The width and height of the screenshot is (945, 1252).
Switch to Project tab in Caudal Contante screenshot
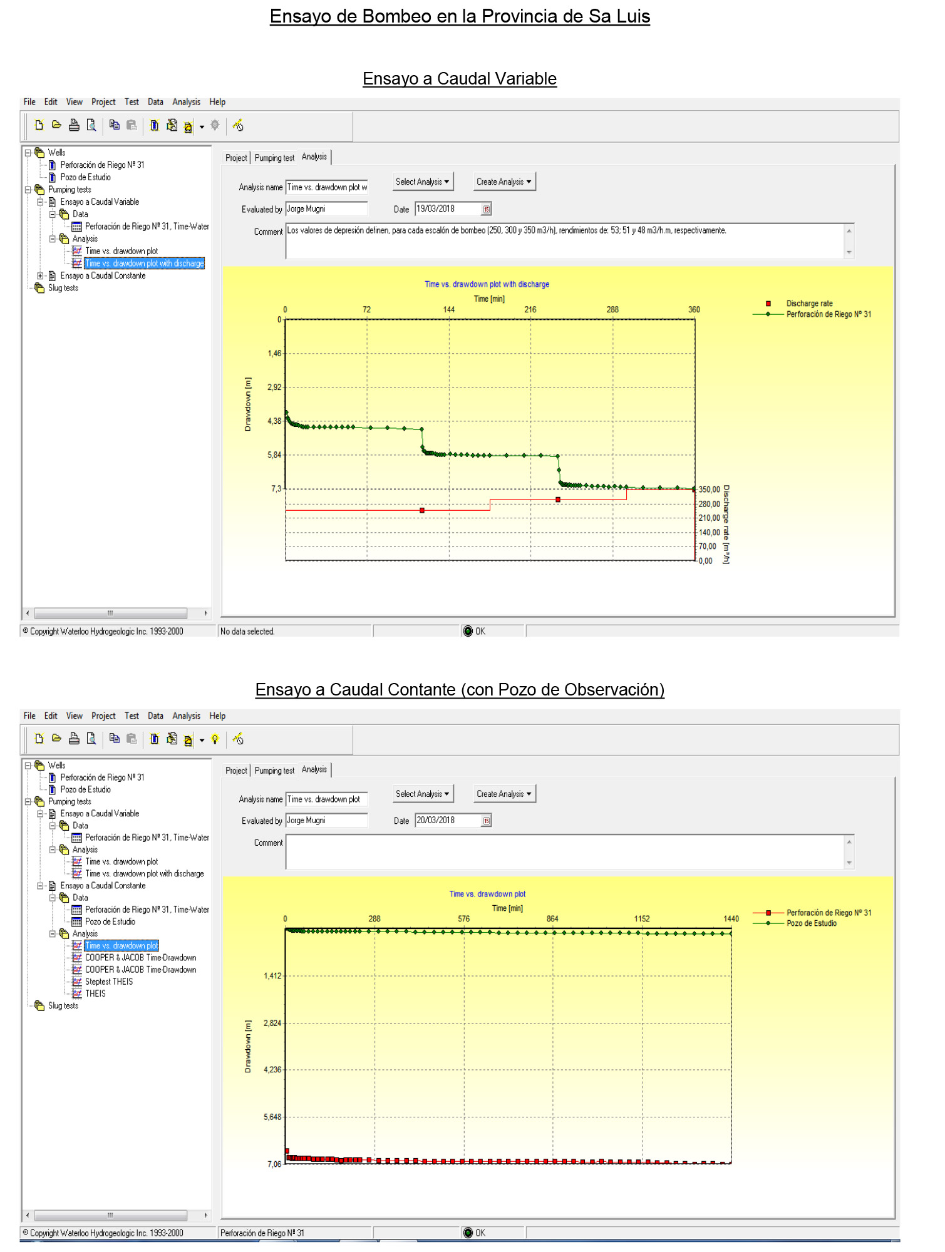pyautogui.click(x=236, y=771)
